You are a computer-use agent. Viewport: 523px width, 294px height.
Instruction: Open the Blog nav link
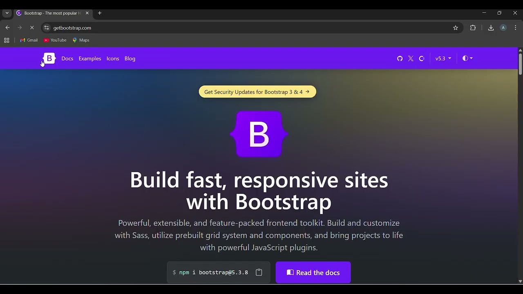click(130, 58)
